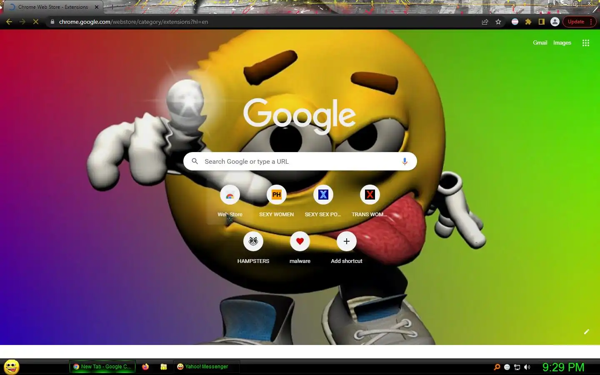Click the pink round extension icon

515,22
